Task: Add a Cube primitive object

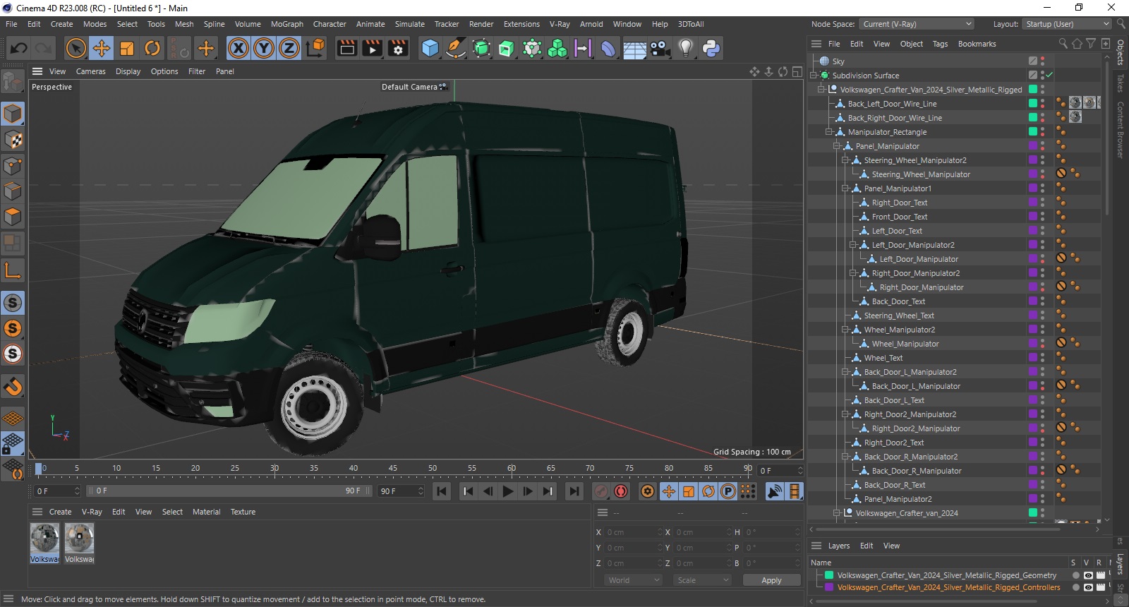Action: 430,48
